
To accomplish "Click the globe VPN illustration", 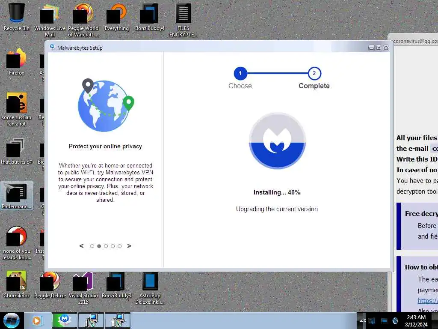I will coord(106,105).
